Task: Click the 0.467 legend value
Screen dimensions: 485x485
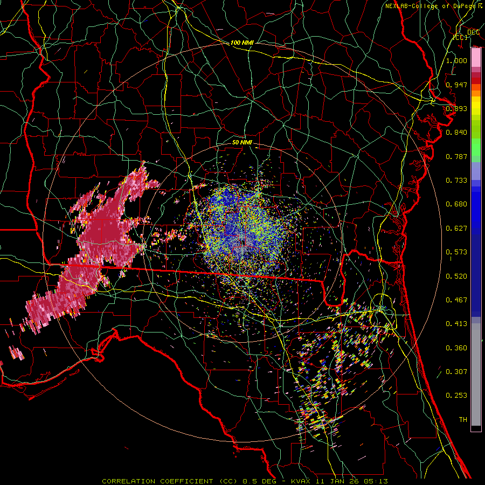Action: [456, 300]
